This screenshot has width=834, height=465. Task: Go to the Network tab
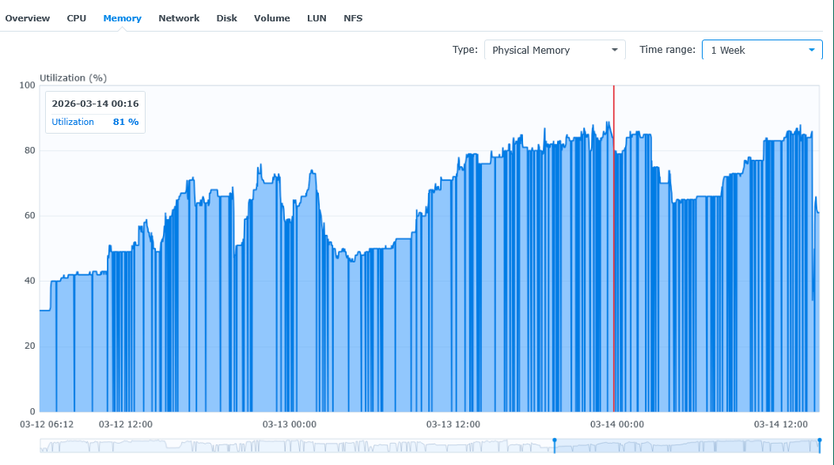point(179,18)
